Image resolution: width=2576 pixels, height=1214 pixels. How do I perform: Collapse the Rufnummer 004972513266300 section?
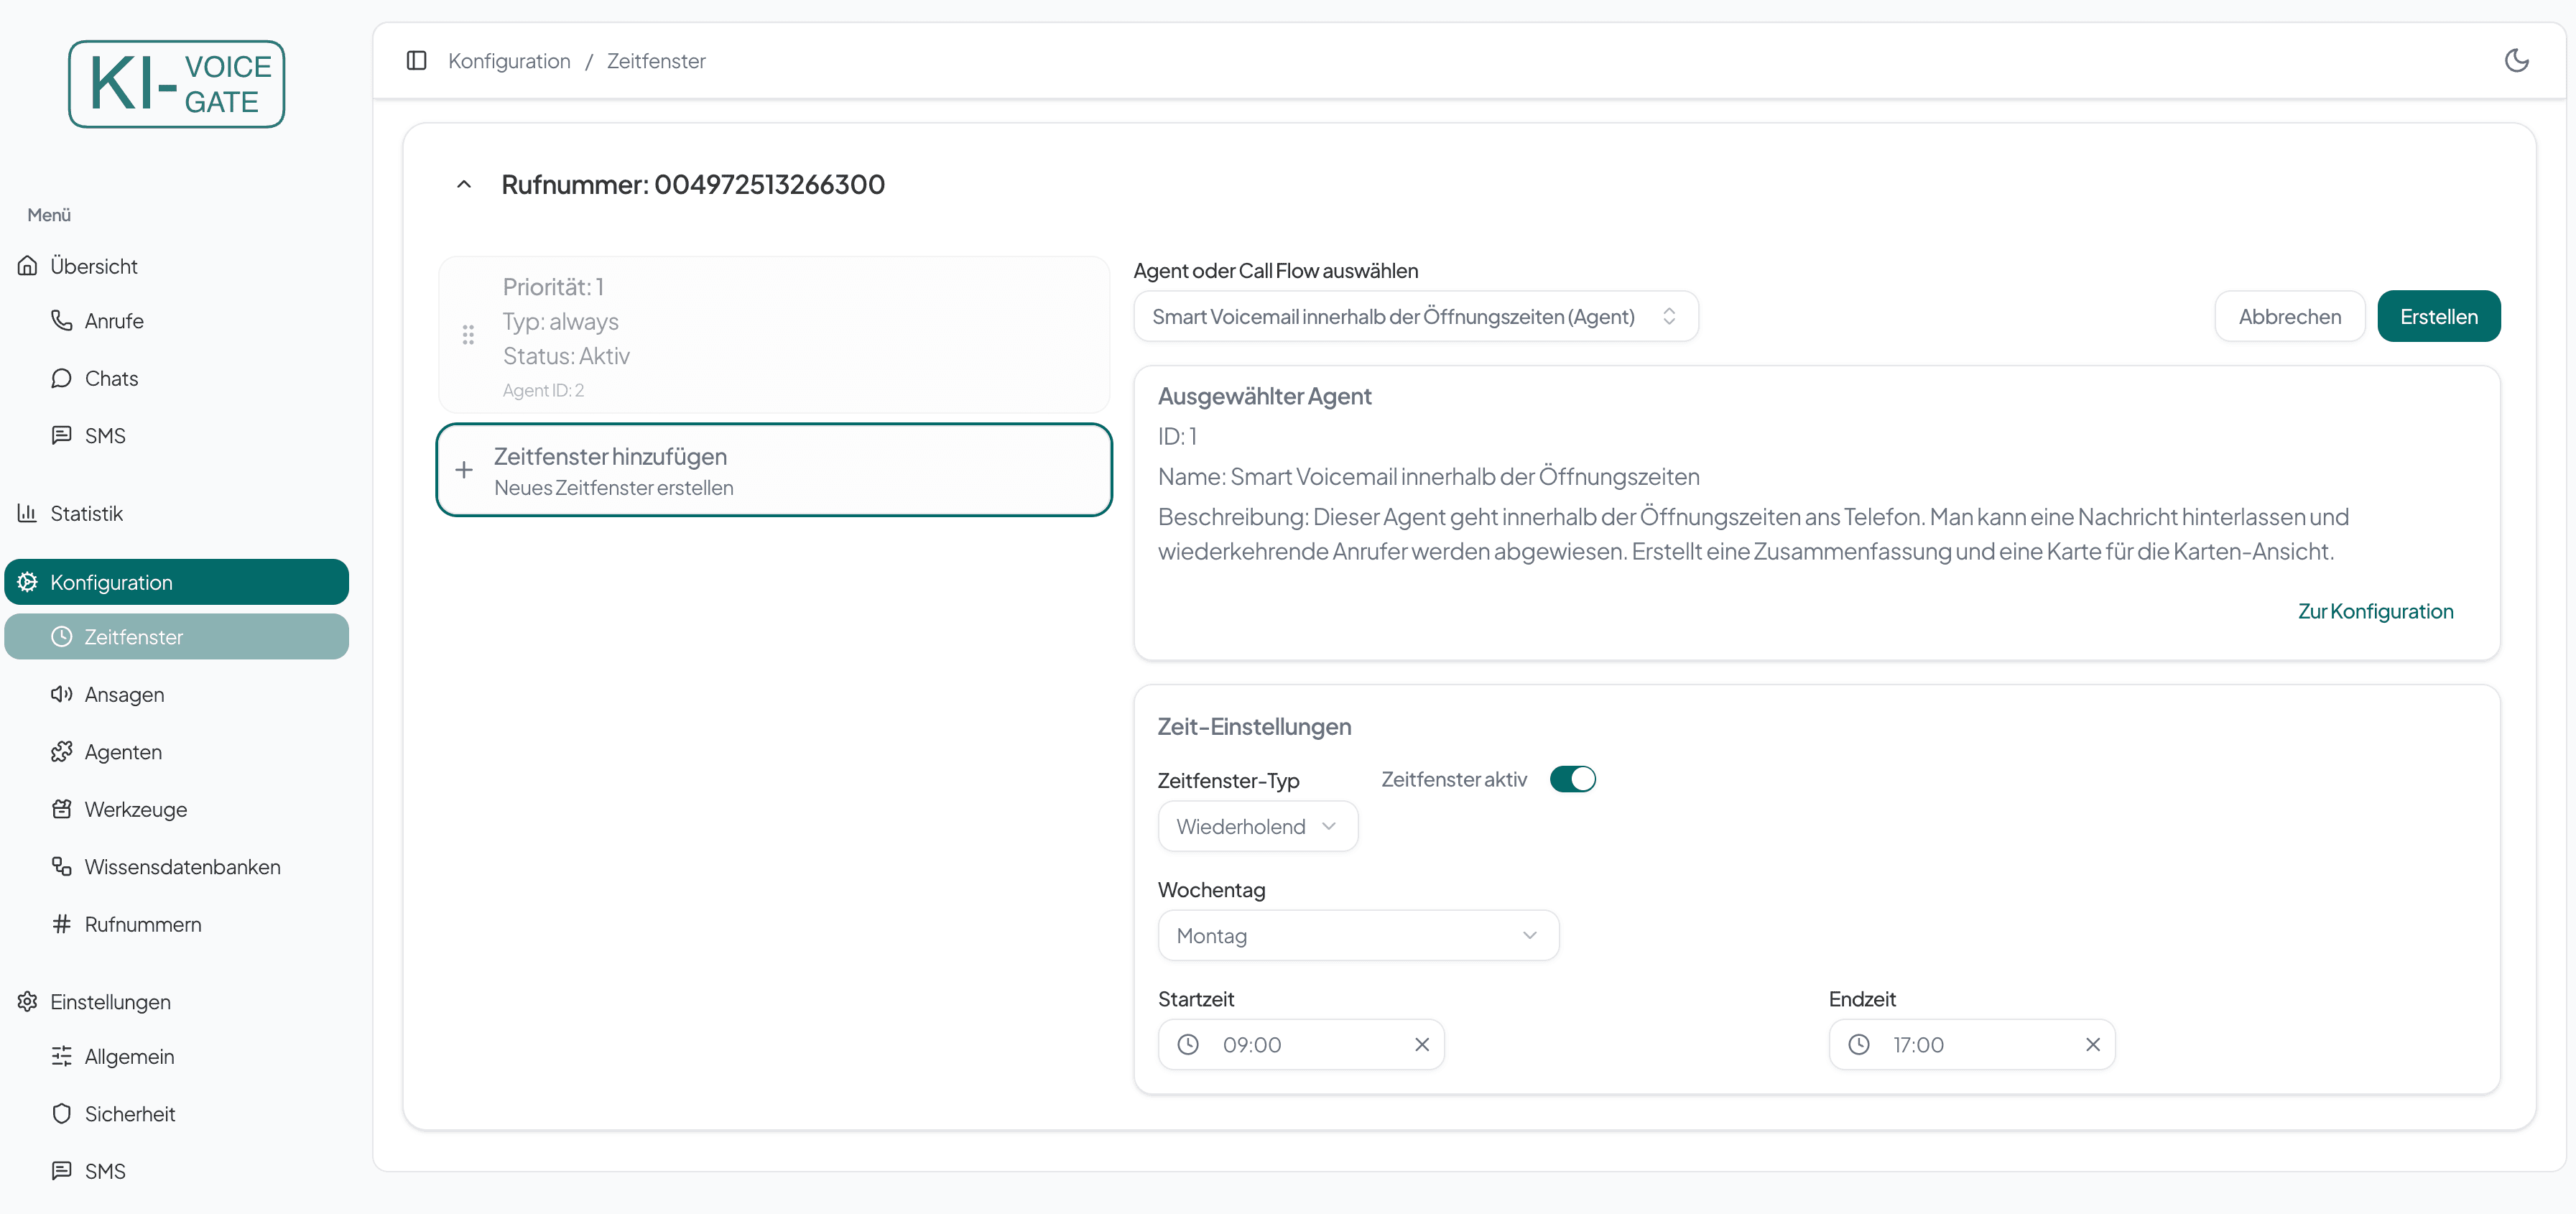[x=464, y=184]
